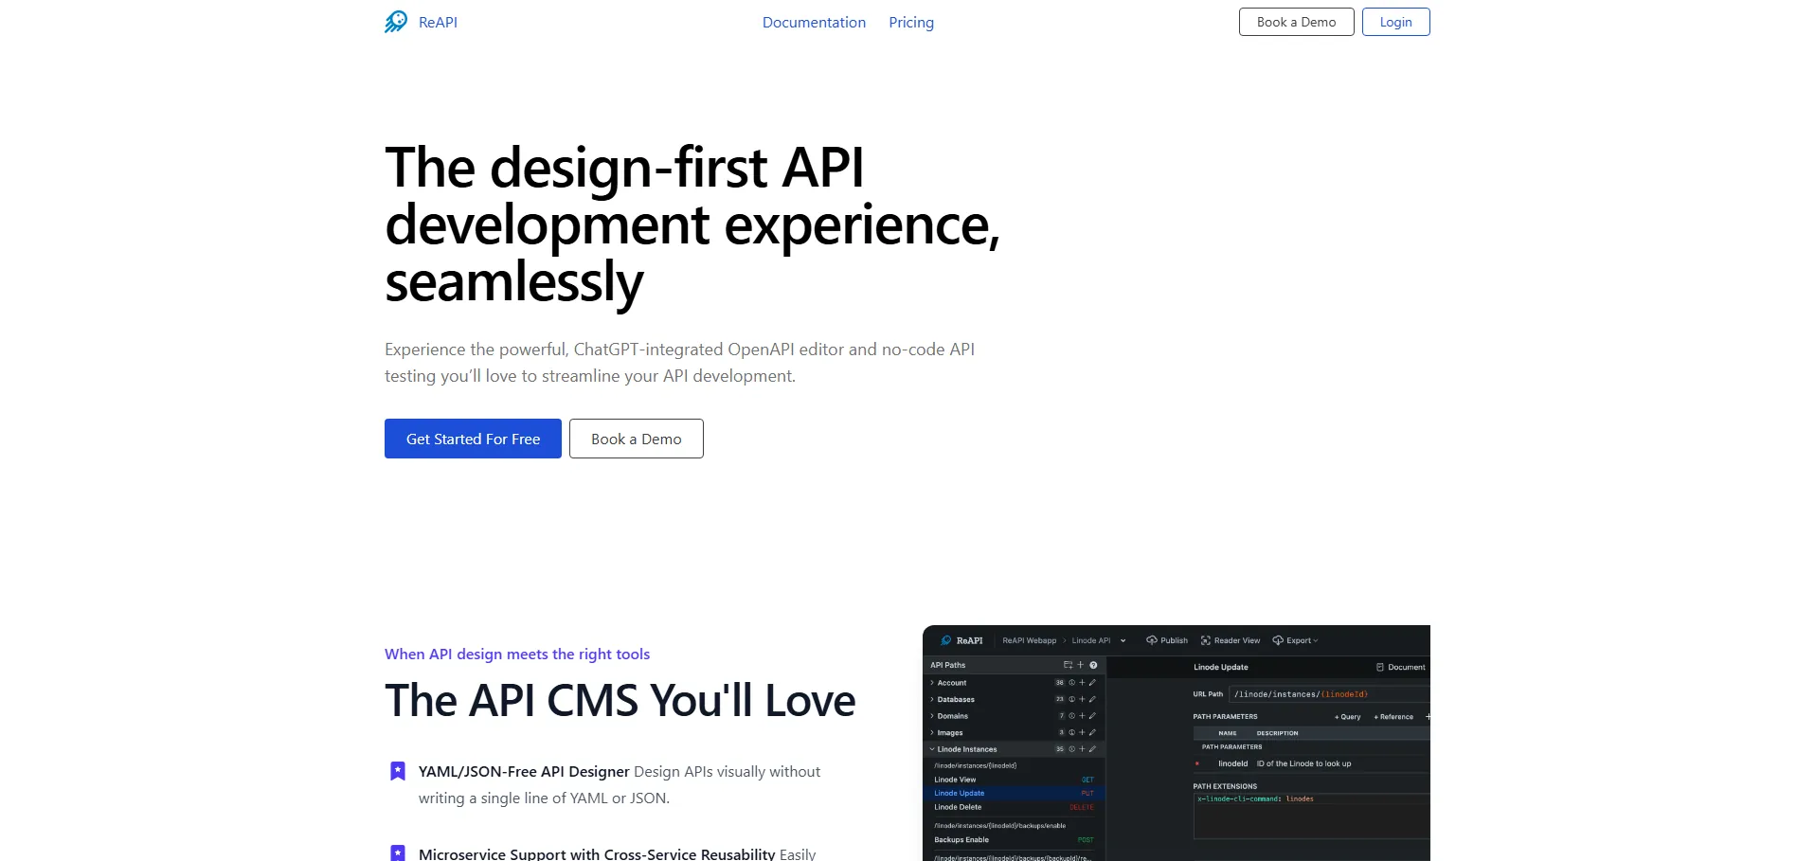Click the info icon on Domains row

1072,716
